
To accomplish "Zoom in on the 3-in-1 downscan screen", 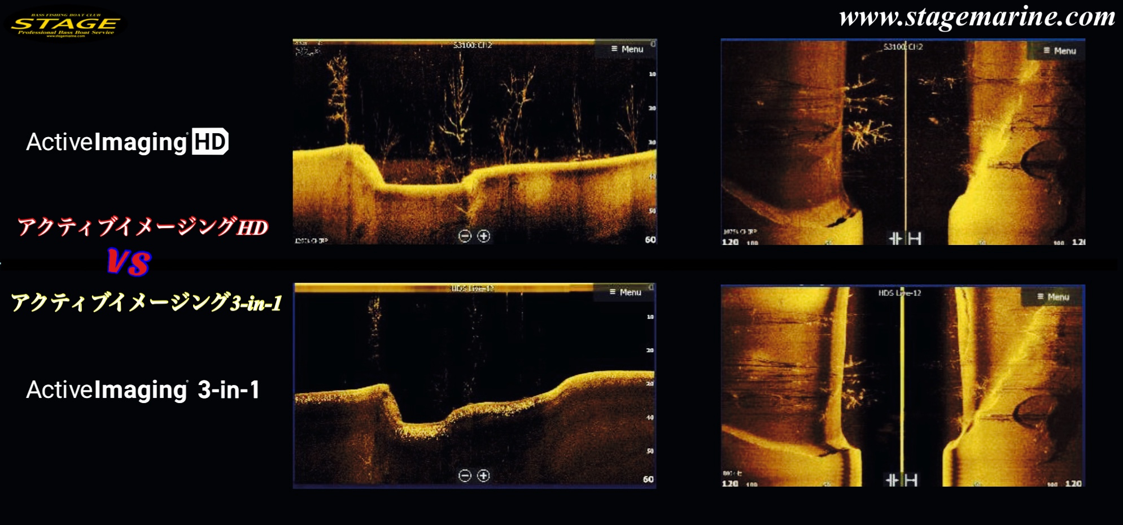I will click(484, 475).
